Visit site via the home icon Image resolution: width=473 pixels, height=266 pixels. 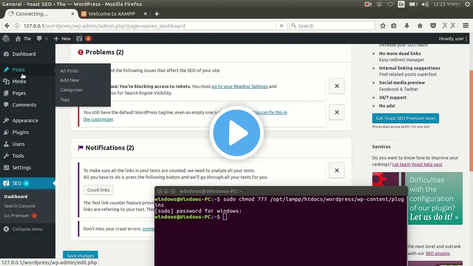click(18, 38)
